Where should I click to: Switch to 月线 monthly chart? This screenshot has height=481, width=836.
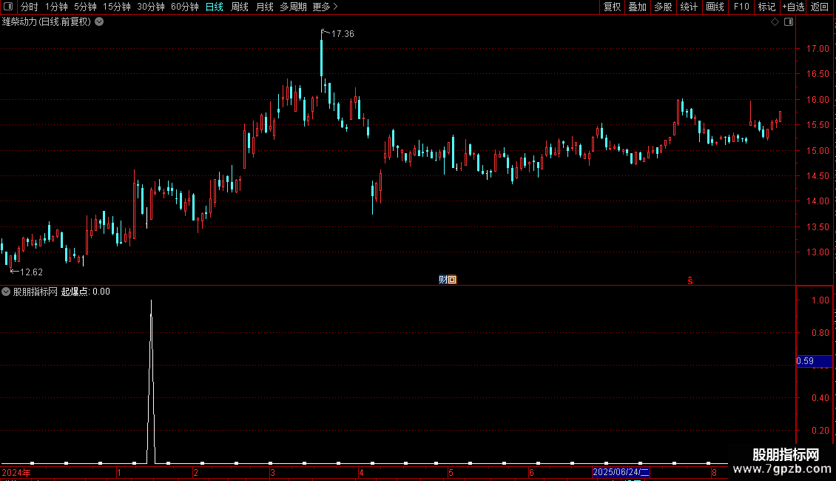tap(264, 7)
